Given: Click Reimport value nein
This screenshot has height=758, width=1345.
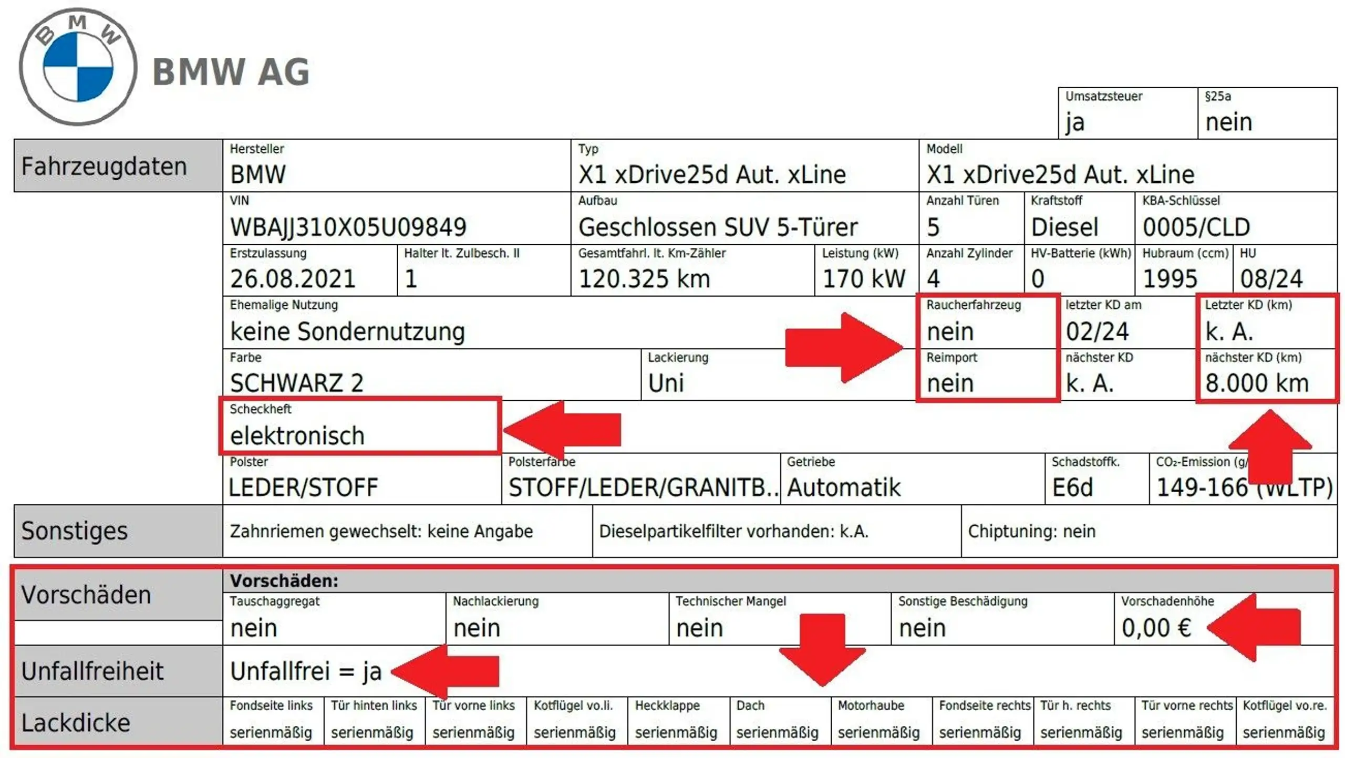Looking at the screenshot, I should click(950, 383).
